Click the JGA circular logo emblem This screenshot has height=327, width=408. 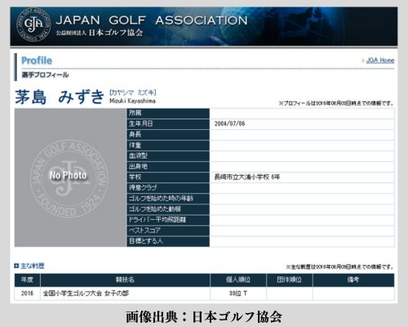(x=33, y=25)
